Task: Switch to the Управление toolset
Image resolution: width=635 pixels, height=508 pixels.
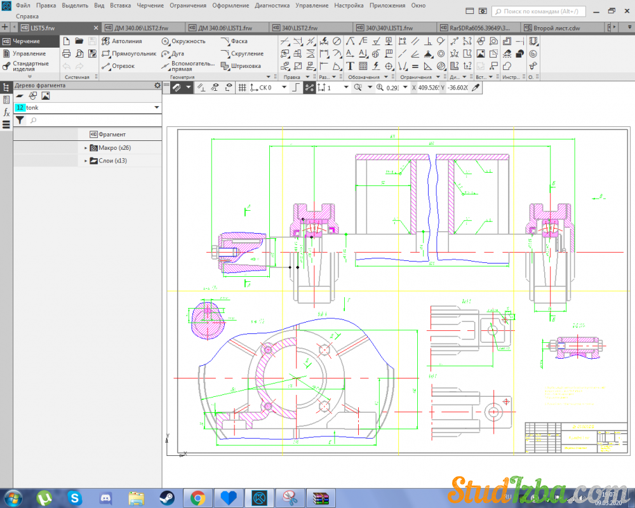Action: 29,54
